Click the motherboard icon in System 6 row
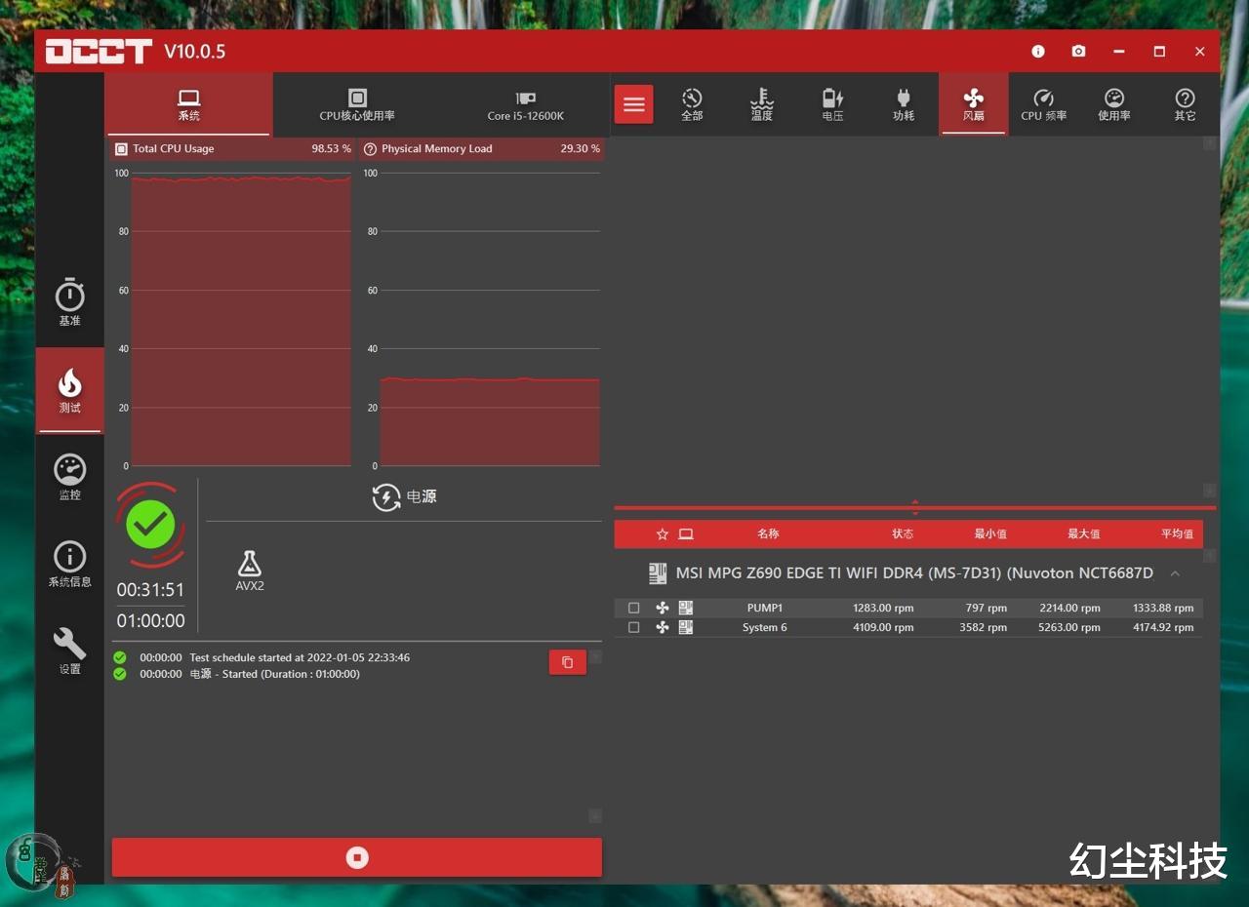 click(x=686, y=628)
